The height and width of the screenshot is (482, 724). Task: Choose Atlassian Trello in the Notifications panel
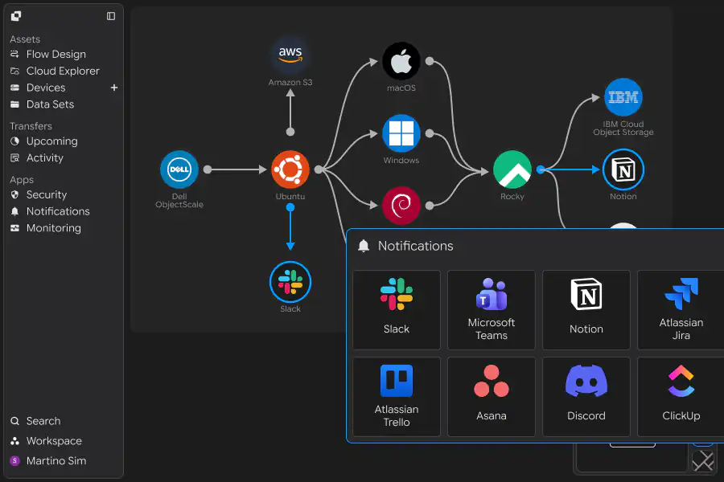tap(396, 397)
